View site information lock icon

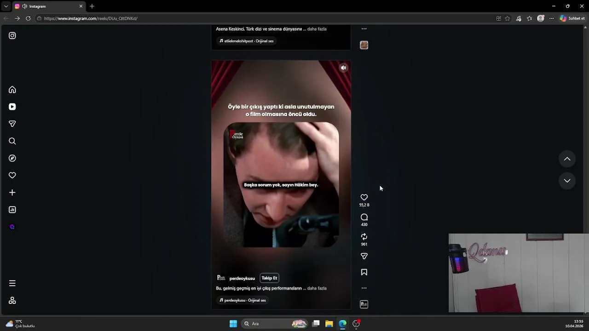click(x=40, y=18)
